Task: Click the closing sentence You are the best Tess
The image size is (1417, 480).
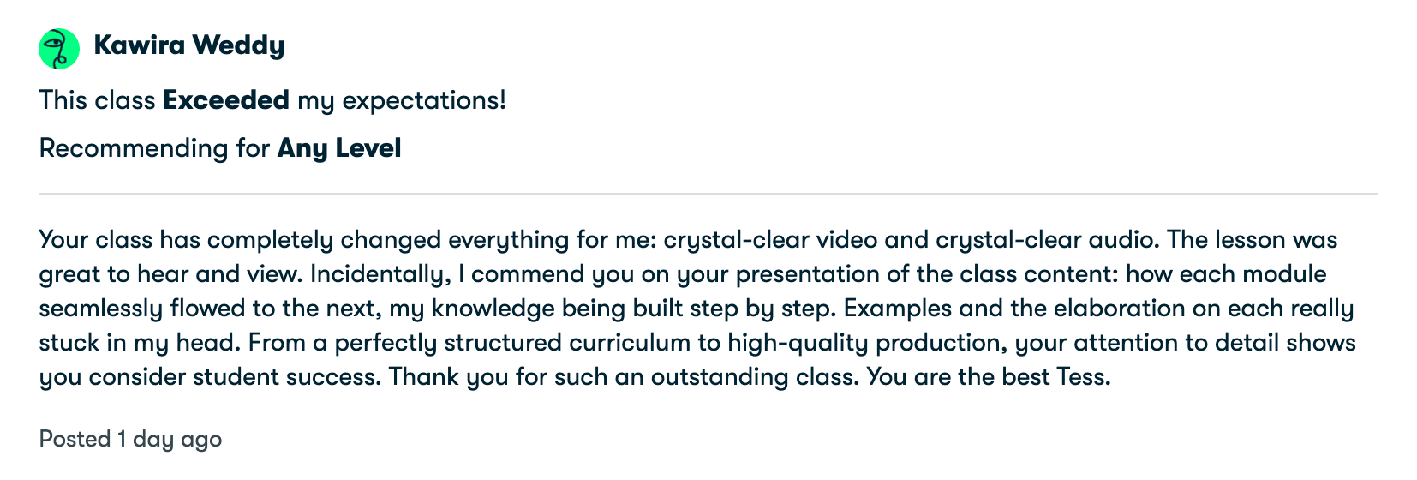Action: tap(989, 377)
